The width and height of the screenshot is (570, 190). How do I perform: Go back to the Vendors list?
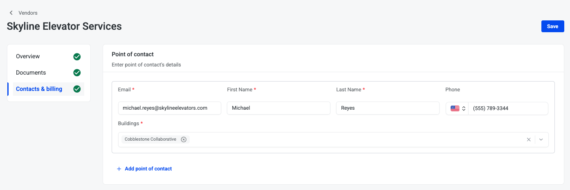(x=28, y=13)
